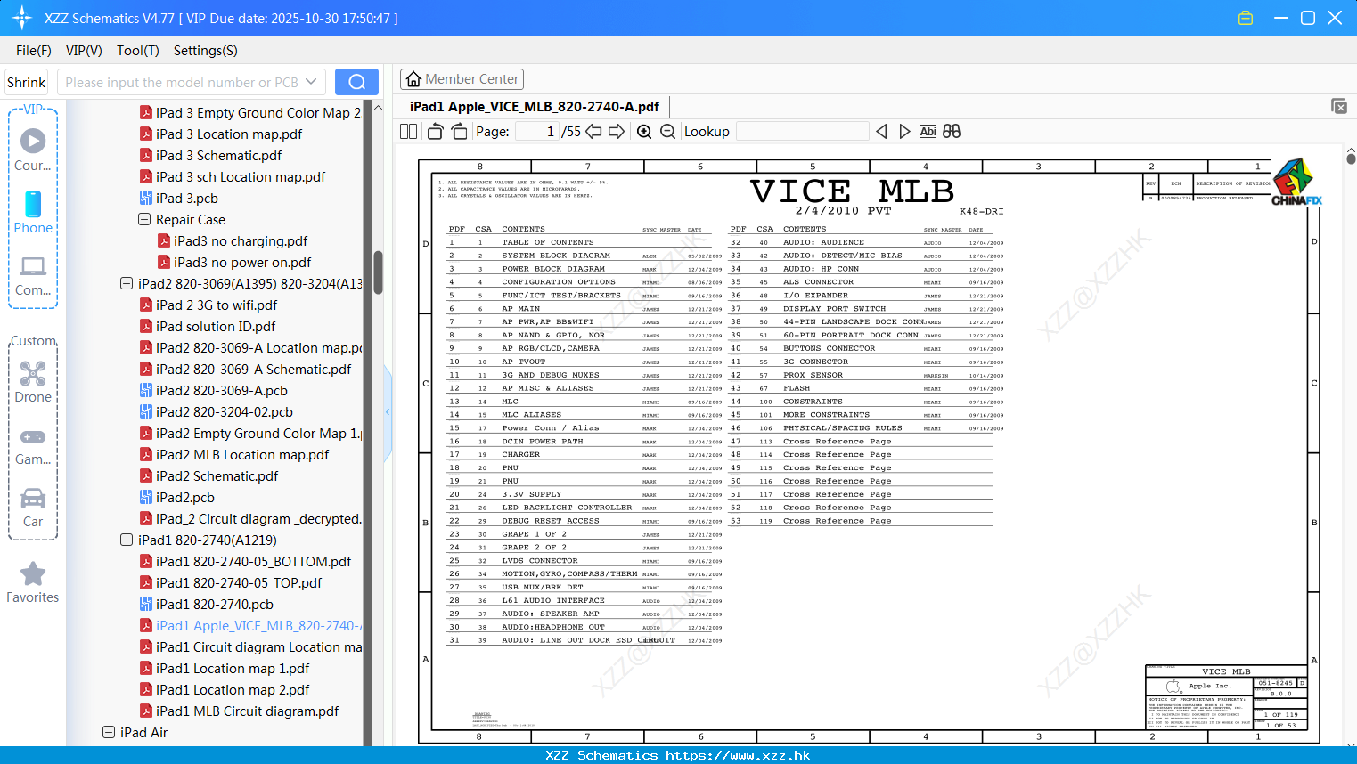Open the Settings(S) menu
This screenshot has height=764, width=1357.
(206, 51)
